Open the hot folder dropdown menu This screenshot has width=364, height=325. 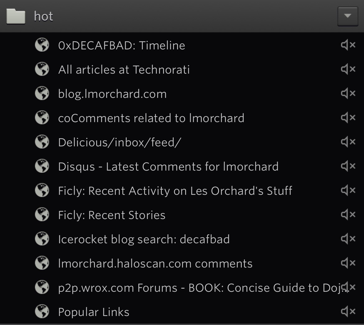tap(348, 16)
